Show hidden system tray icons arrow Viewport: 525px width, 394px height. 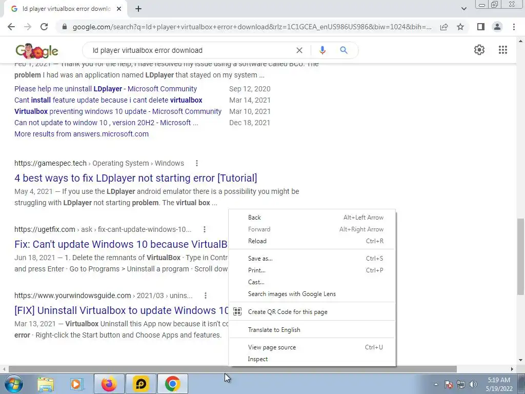click(x=436, y=384)
